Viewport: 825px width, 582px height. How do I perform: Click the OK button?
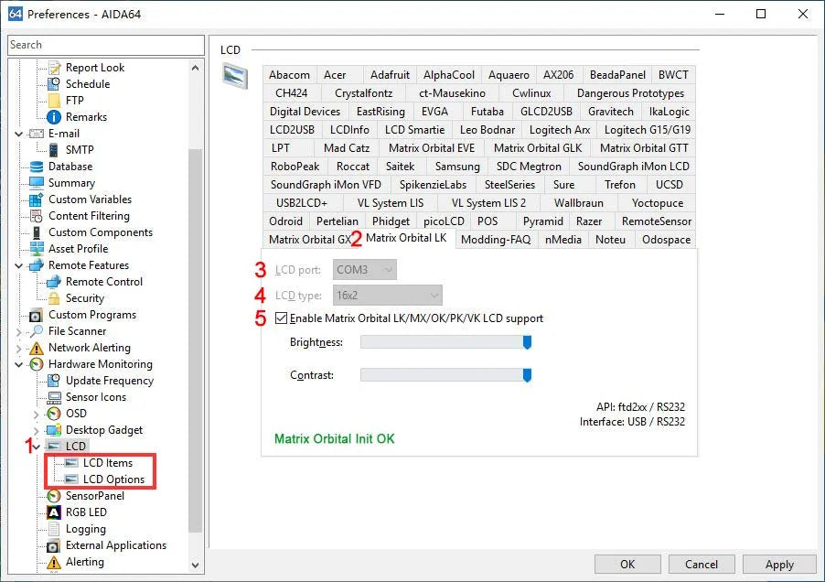627,564
